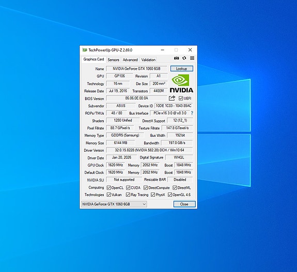Viewport: 297px width, 272px height.
Task: Toggle the PhysX checkbox
Action: pos(153,195)
